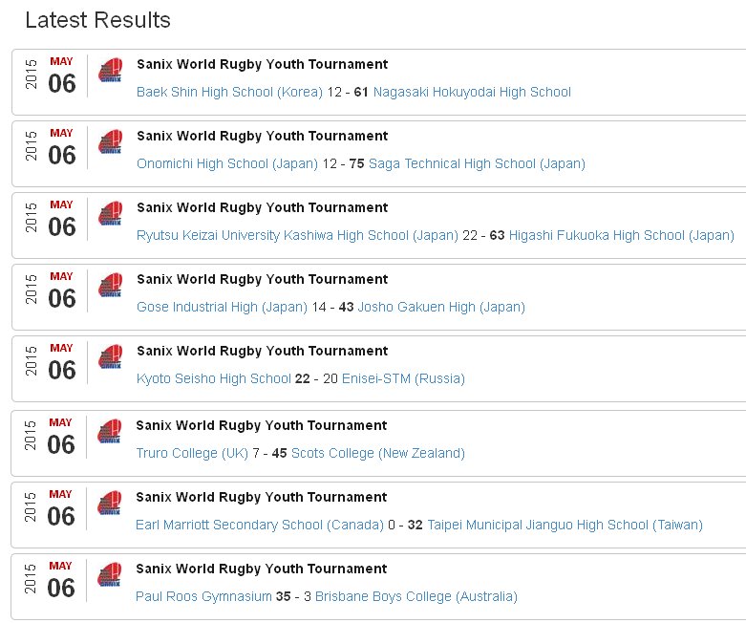Click Sanix logo in Gose Industrial match row
This screenshot has width=746, height=623.
pyautogui.click(x=111, y=285)
